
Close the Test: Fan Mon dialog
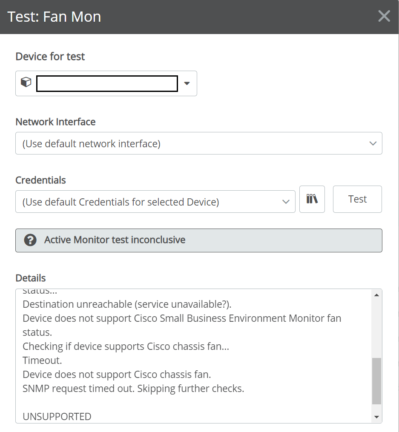point(384,16)
